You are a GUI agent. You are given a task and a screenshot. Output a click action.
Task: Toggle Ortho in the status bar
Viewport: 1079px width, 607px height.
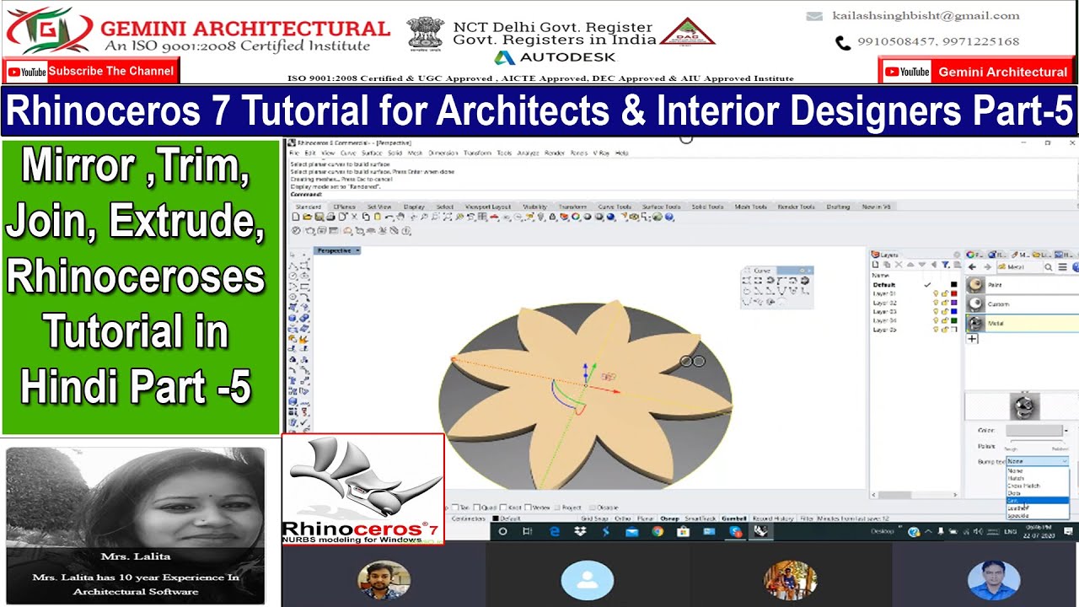(623, 518)
